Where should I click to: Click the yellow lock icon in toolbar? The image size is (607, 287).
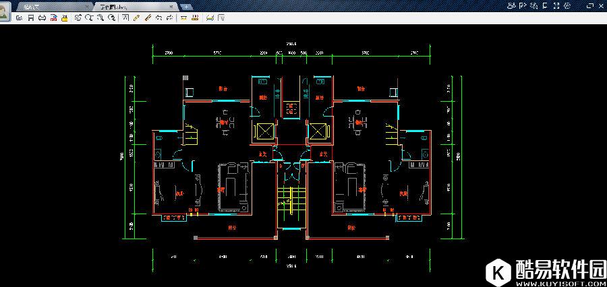(64, 18)
